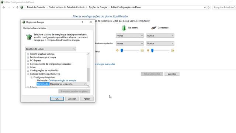
Task: Select the Configurações avançadas tab
Action: [x=35, y=28]
